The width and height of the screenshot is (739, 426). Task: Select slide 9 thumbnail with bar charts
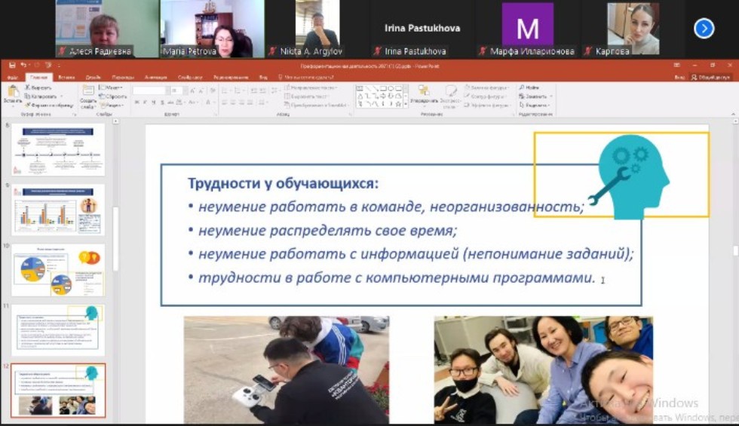click(x=58, y=210)
